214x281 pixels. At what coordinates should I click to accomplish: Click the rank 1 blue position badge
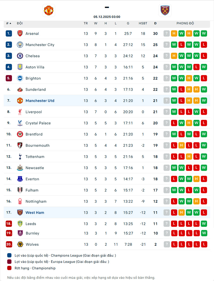9,33
